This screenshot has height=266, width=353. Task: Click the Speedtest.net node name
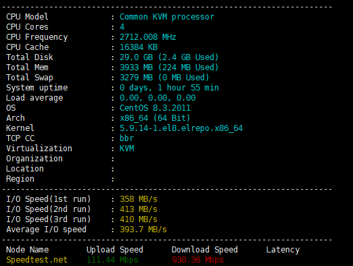[37, 260]
